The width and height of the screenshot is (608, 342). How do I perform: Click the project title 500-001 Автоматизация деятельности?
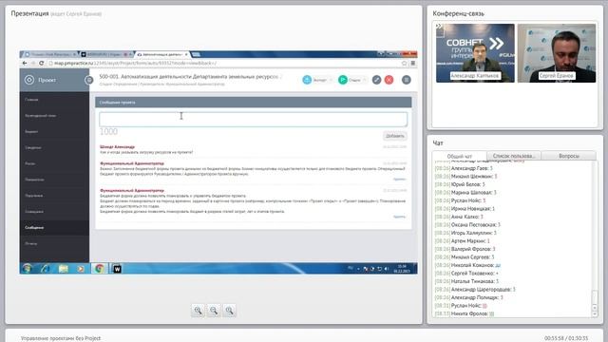189,77
